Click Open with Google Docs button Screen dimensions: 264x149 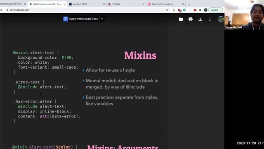click(81, 19)
